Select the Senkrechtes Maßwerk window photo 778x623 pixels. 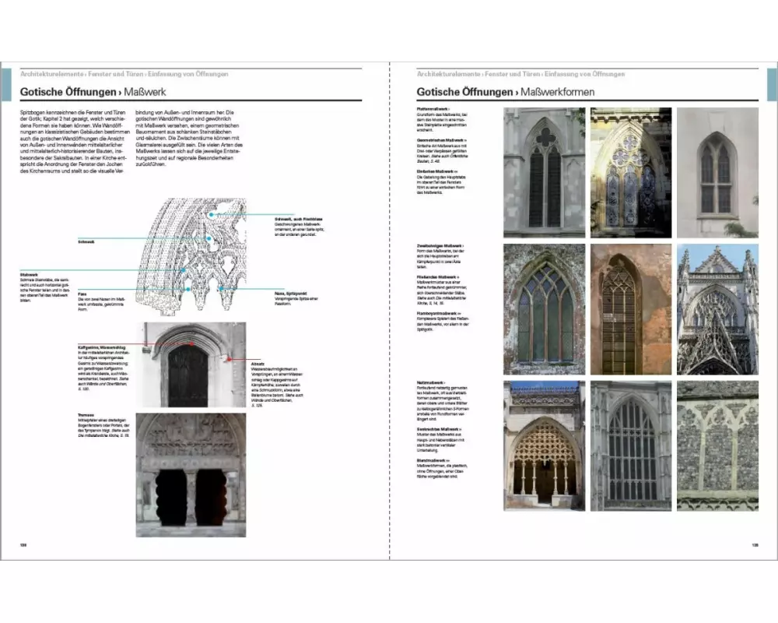[630, 445]
